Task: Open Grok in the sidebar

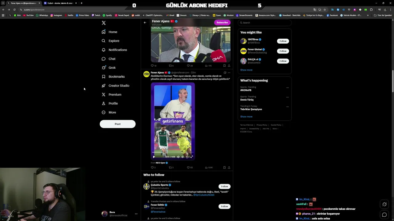Action: click(x=109, y=68)
